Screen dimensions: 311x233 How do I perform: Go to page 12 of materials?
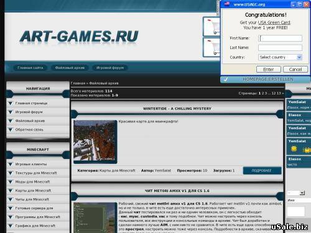274,93
